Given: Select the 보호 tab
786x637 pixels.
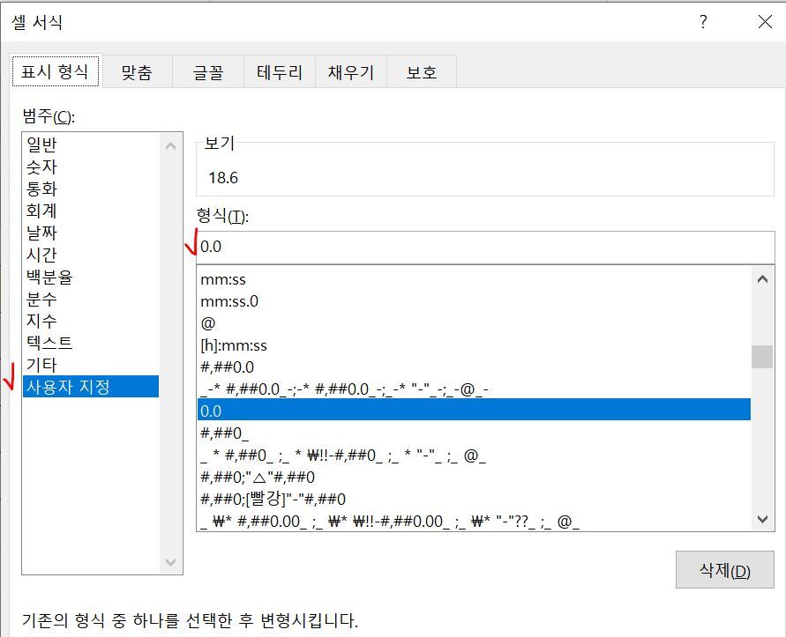Looking at the screenshot, I should (x=422, y=72).
